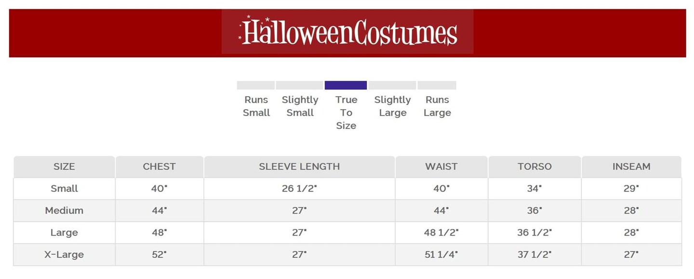The image size is (694, 279).
Task: Select the Slightly Large fit segment
Action: point(392,85)
